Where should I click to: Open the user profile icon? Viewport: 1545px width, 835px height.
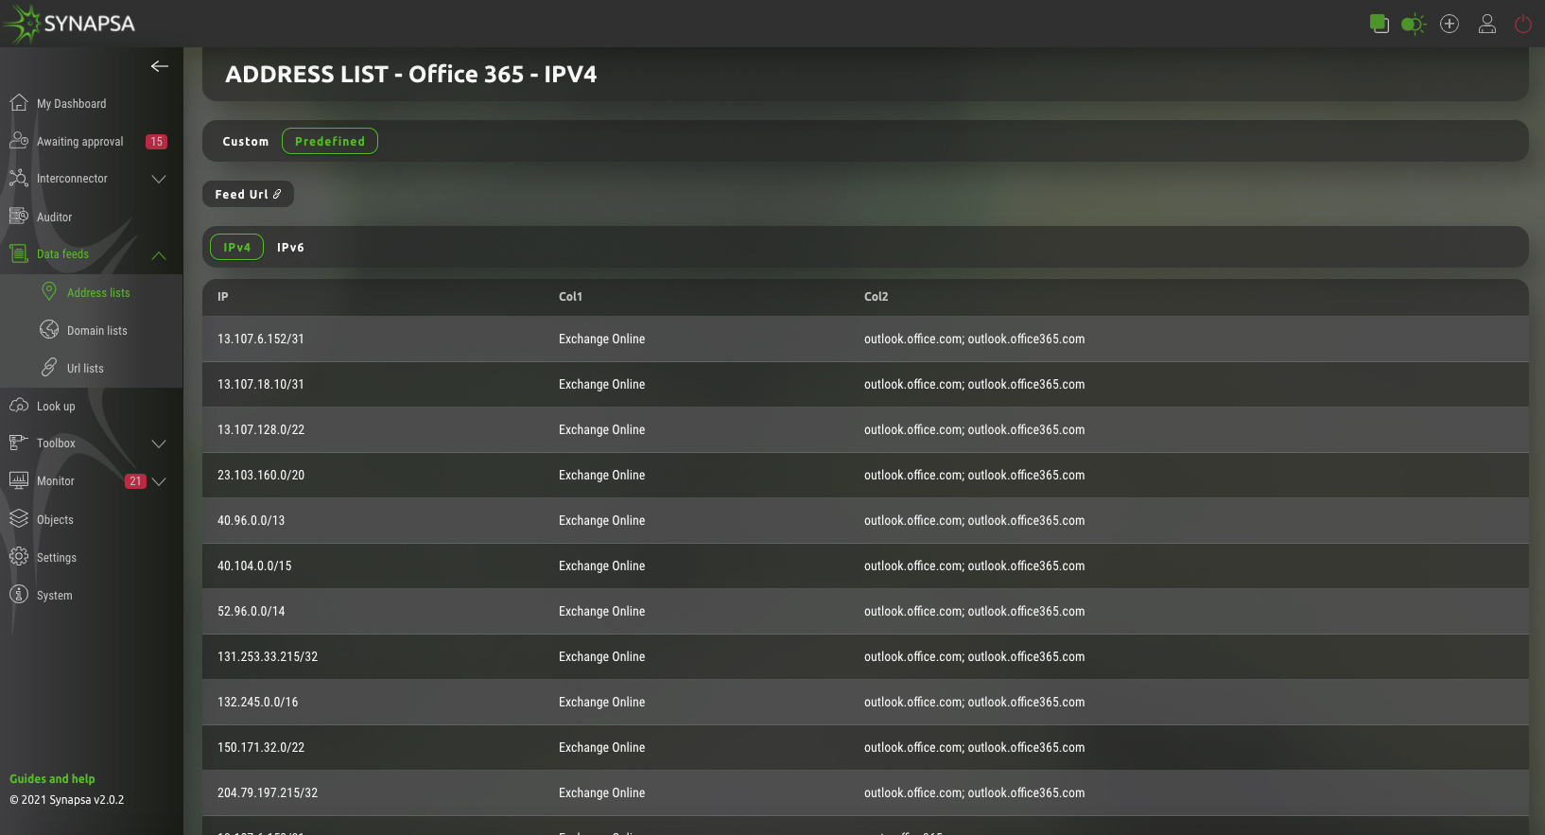(x=1487, y=24)
